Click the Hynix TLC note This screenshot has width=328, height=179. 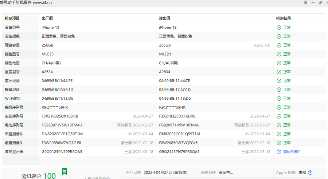[x=262, y=45]
